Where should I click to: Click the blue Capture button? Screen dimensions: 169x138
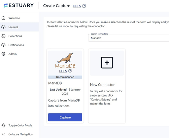65,117
